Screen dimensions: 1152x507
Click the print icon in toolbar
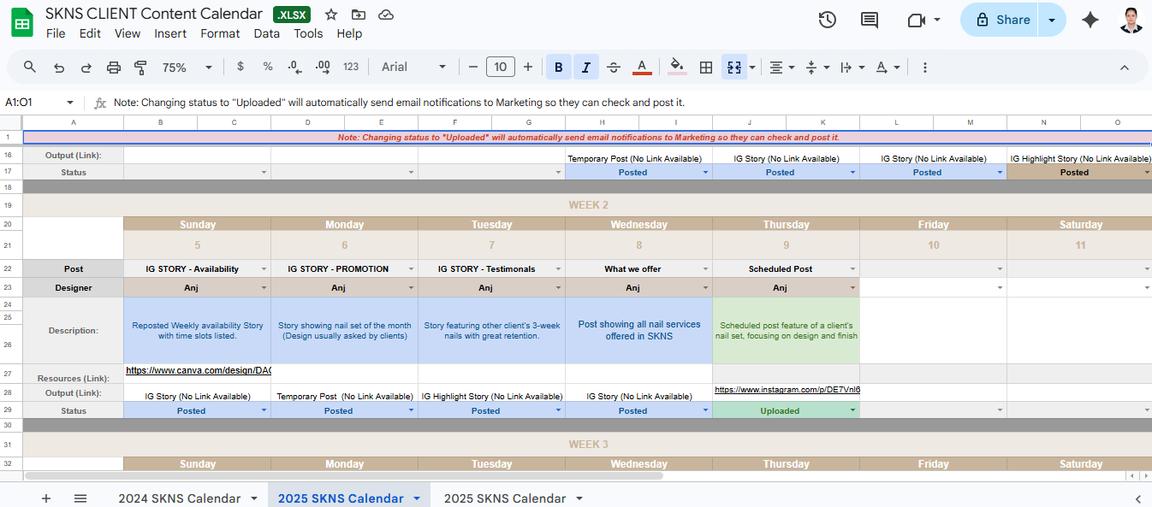114,67
